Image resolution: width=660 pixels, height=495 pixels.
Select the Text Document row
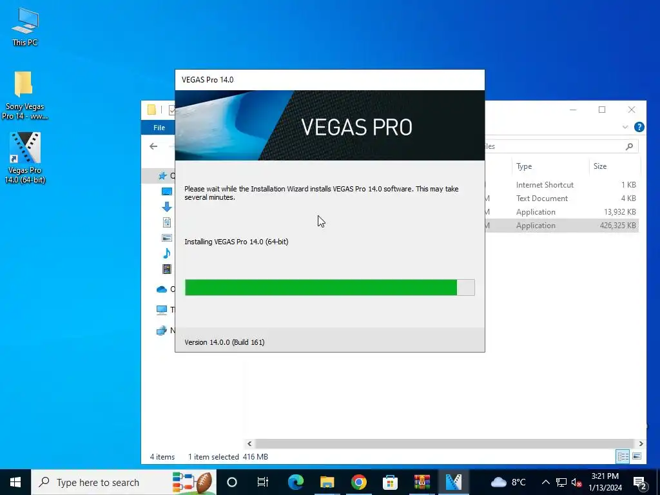561,199
